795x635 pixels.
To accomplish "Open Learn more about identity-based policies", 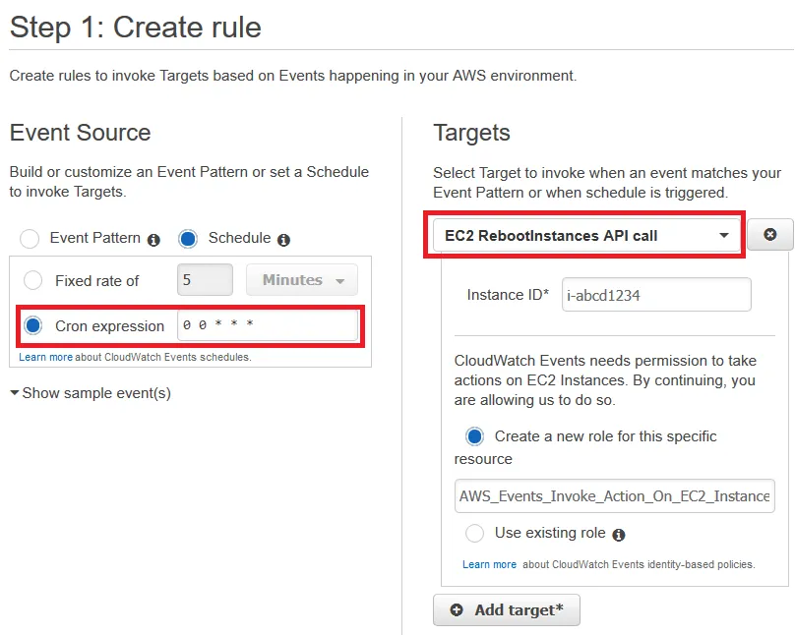I will [x=489, y=564].
